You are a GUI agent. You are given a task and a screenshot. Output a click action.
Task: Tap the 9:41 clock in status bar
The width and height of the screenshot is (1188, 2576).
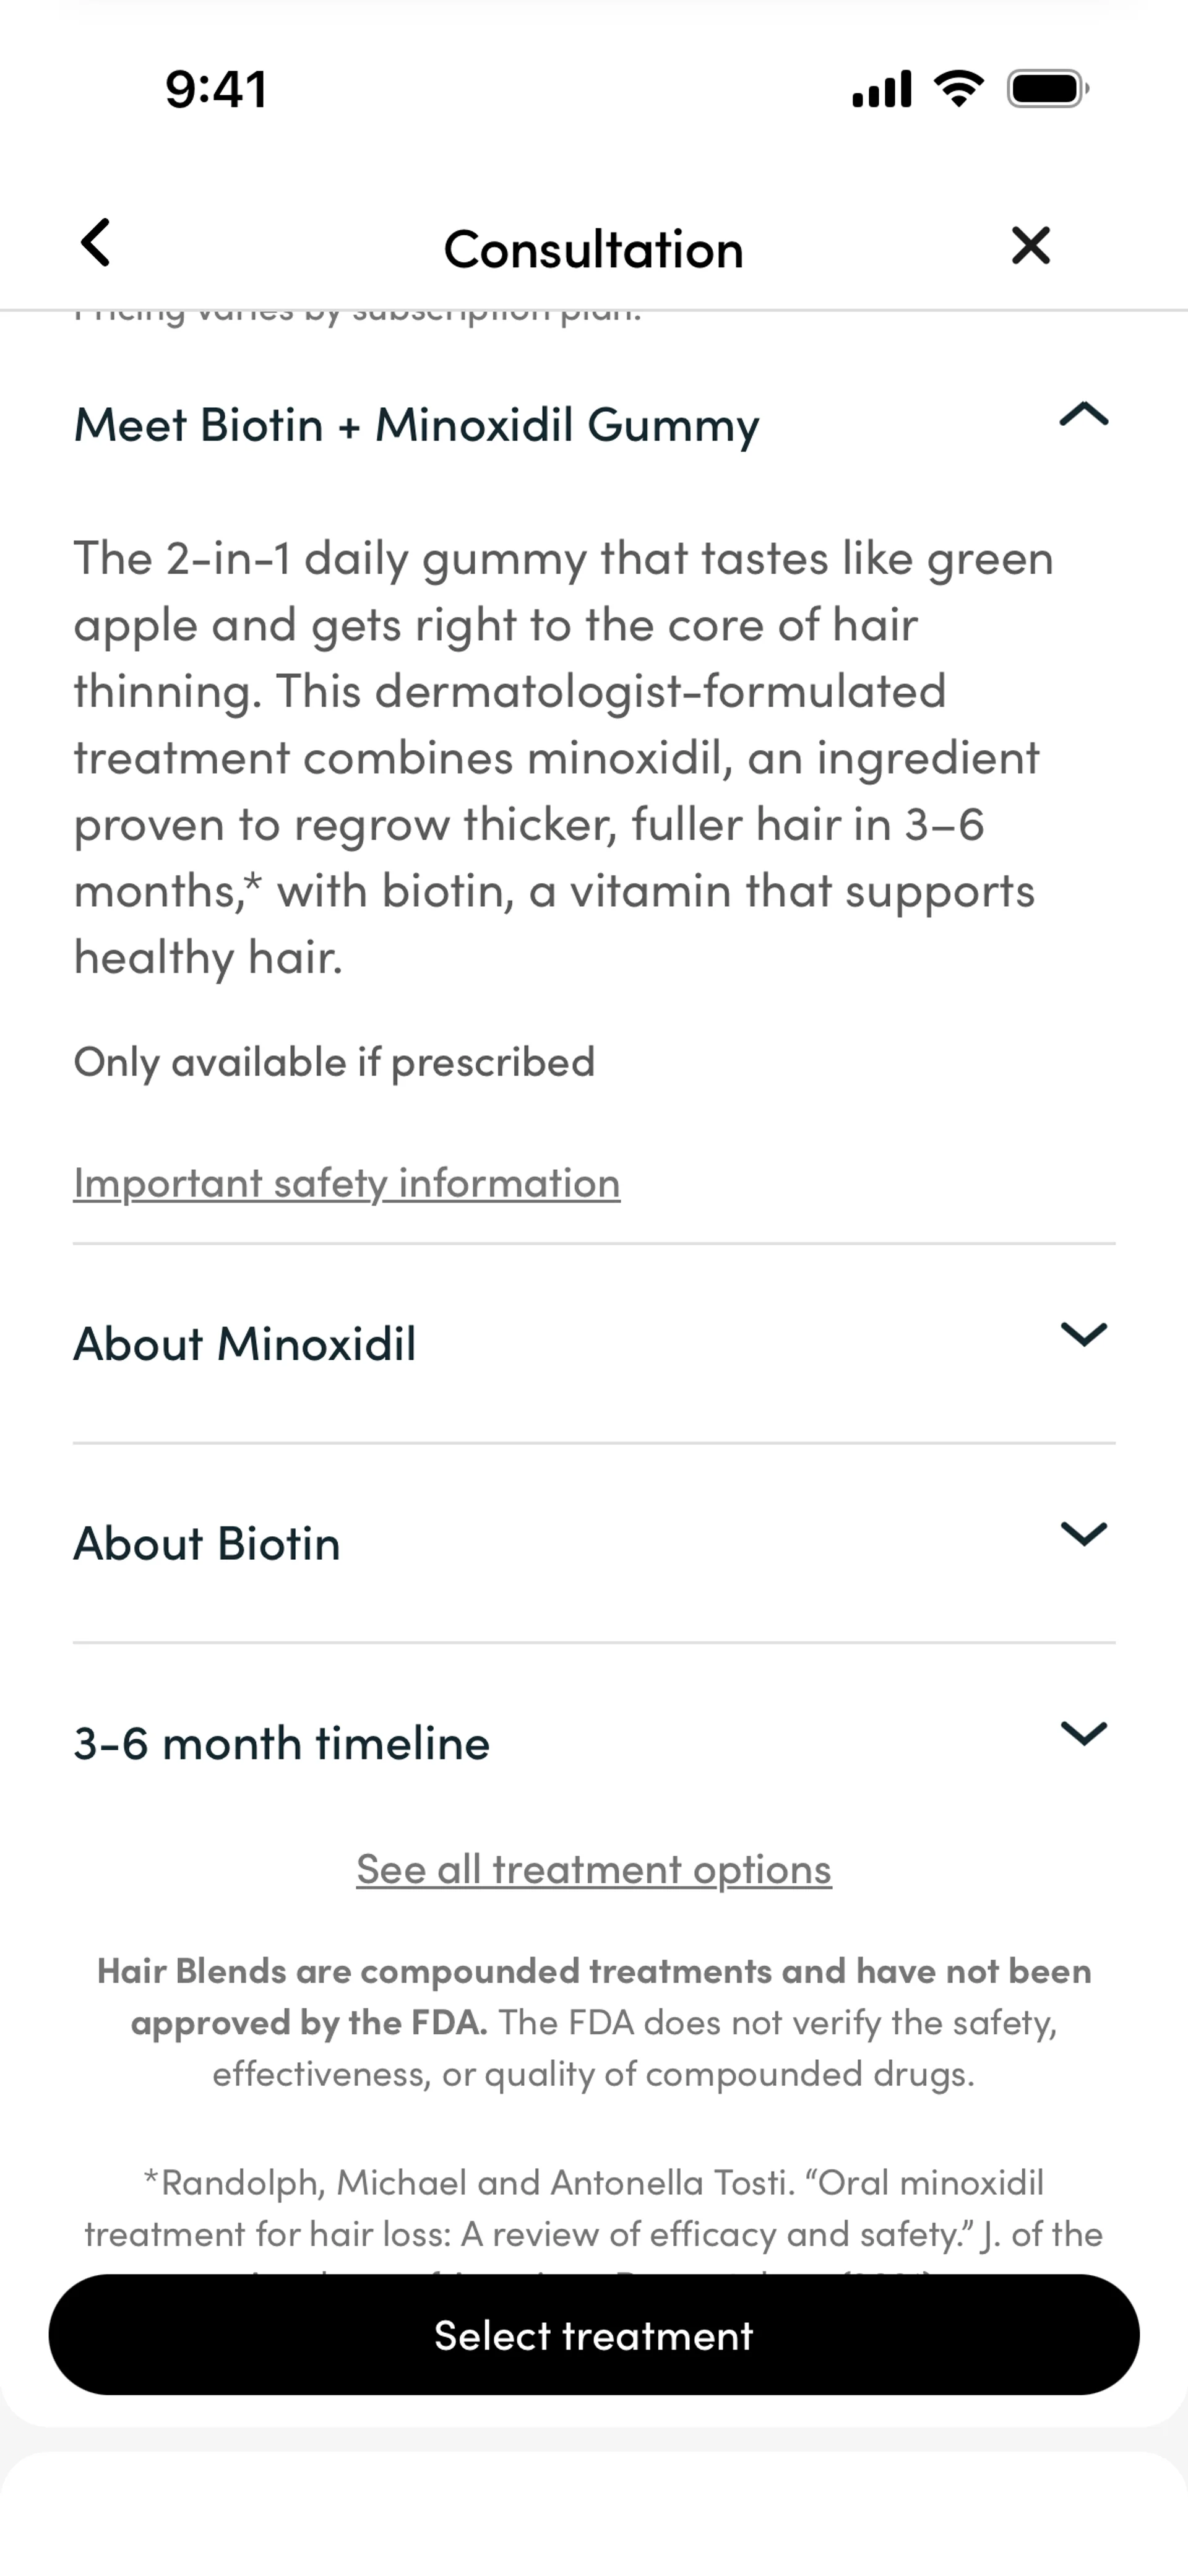[x=216, y=89]
